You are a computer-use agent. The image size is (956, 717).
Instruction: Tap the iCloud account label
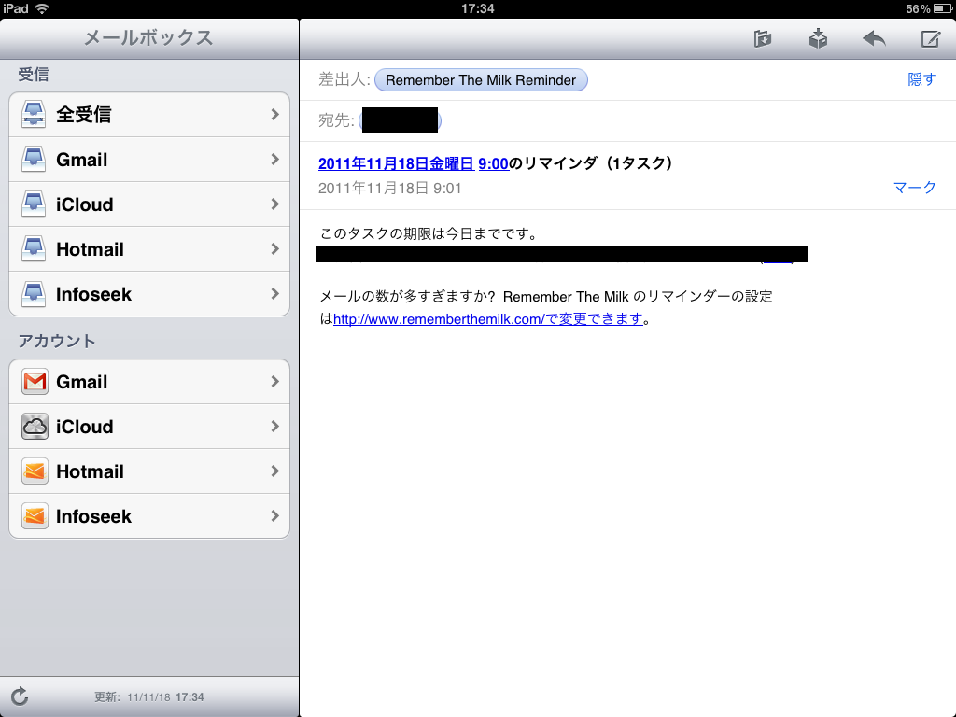point(85,427)
